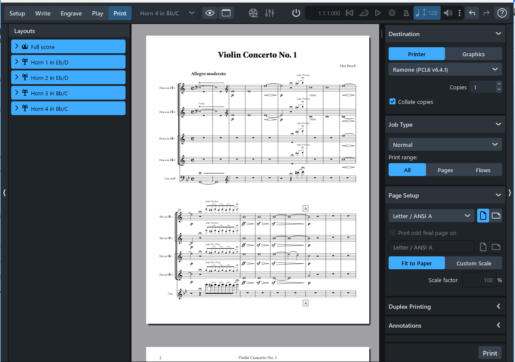Screen dimensions: 515x362
Task: Decrease Copies with the down stepper
Action: tap(499, 90)
